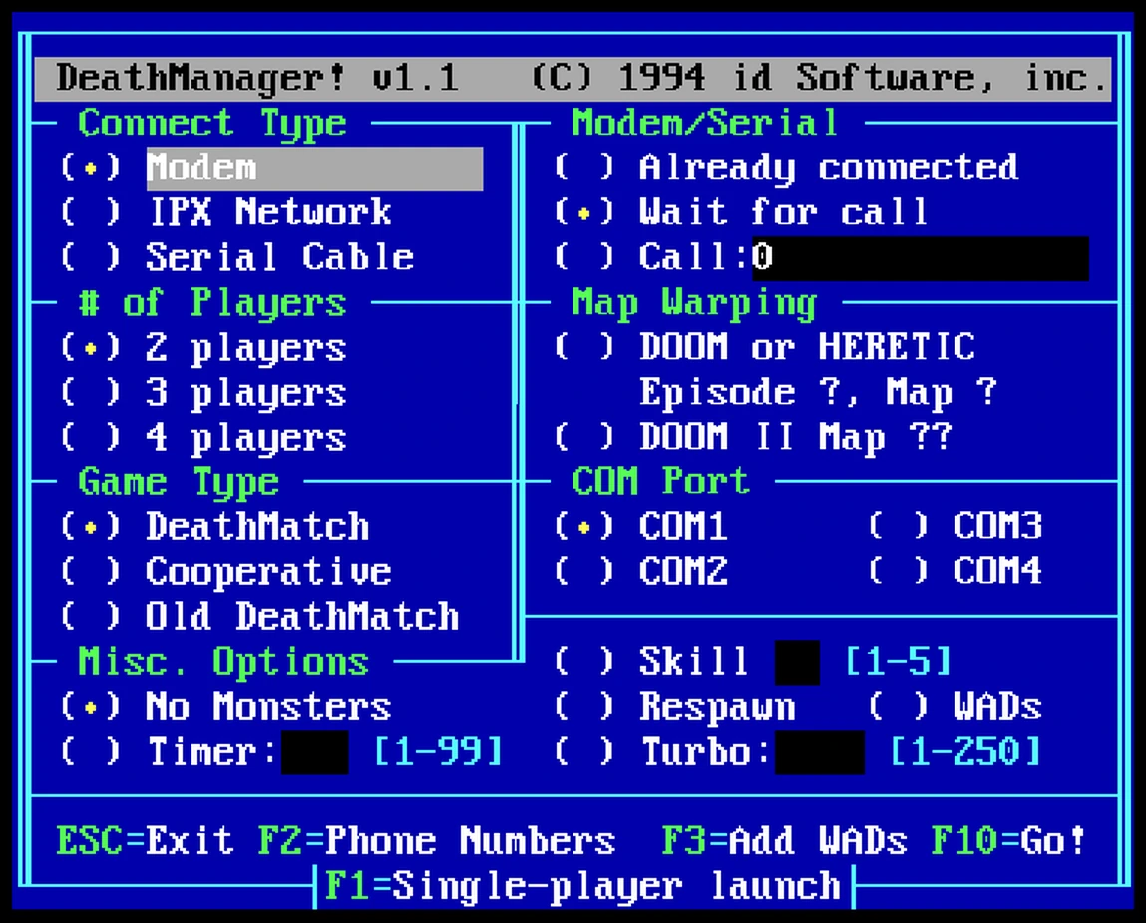
Task: Choose COM3 port
Action: click(955, 527)
